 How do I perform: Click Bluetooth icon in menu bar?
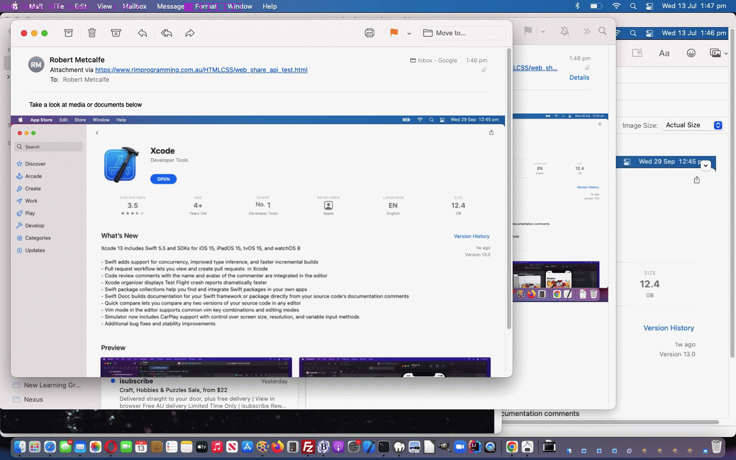[578, 6]
